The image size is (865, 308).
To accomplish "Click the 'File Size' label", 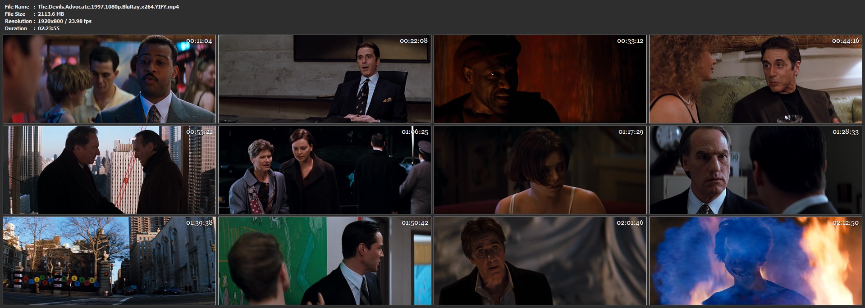I will click(x=15, y=14).
